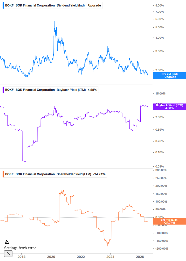186x261 pixels.
Task: Click the 6.00% label on dividend yield axis
Action: (x=160, y=19)
